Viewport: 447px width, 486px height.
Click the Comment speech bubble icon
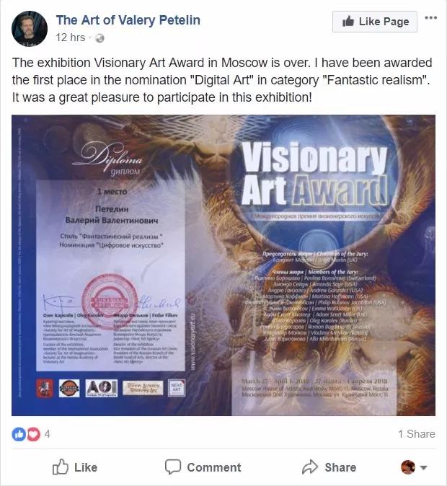(172, 467)
